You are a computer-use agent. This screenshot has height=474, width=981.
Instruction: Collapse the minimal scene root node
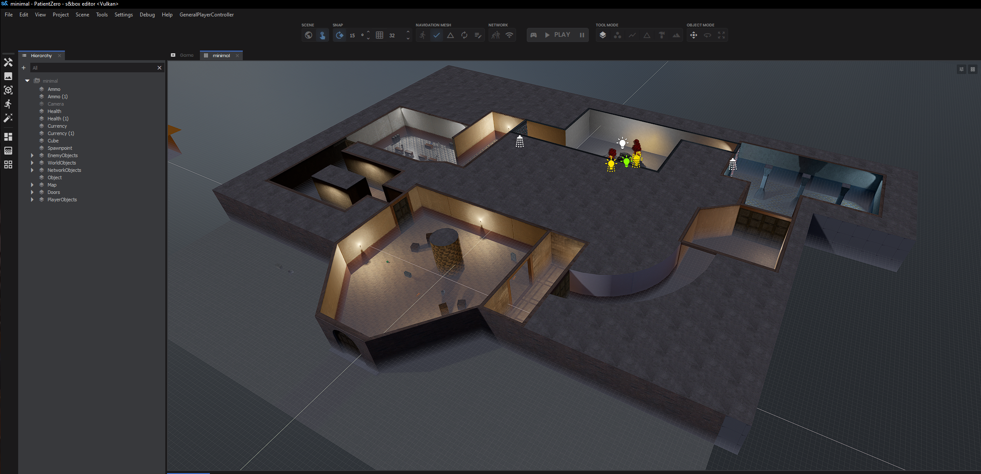click(x=27, y=81)
